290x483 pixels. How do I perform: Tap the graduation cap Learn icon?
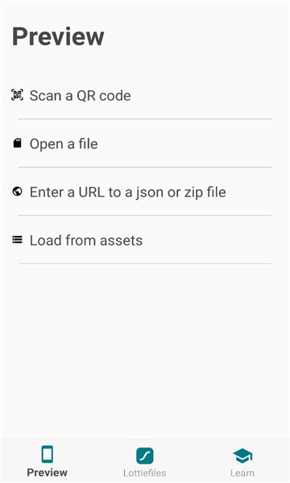click(x=242, y=456)
